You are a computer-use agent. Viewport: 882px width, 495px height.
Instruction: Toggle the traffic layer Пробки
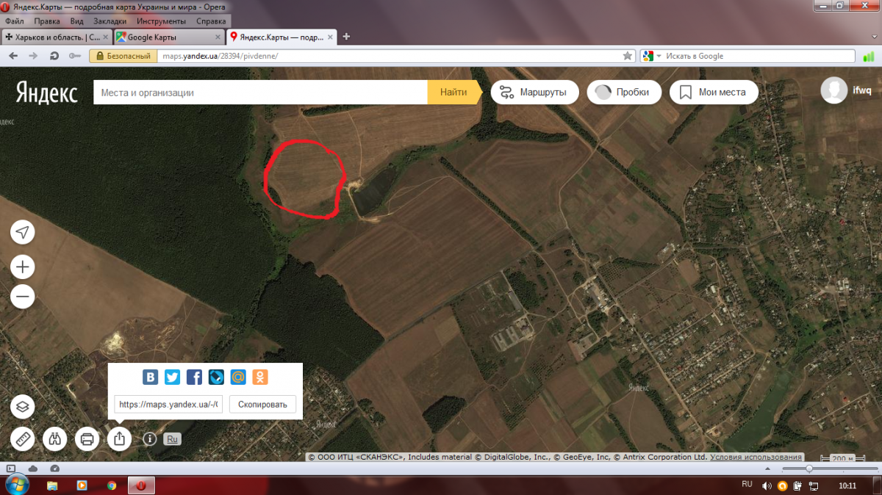point(623,93)
